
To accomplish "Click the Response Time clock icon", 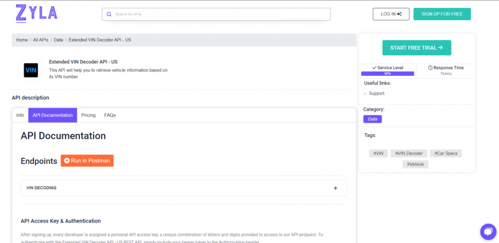I will tap(430, 68).
